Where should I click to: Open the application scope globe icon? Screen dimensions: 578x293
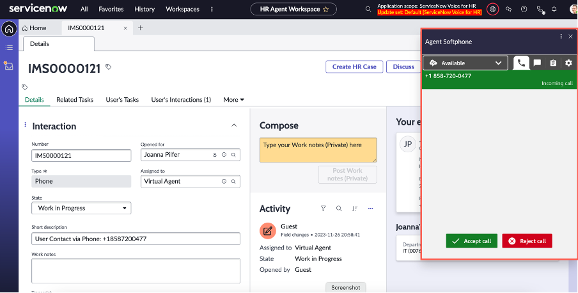[492, 9]
